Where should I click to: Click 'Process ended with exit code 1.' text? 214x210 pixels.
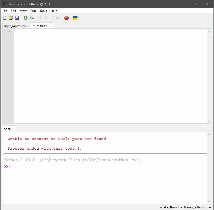click(x=45, y=149)
